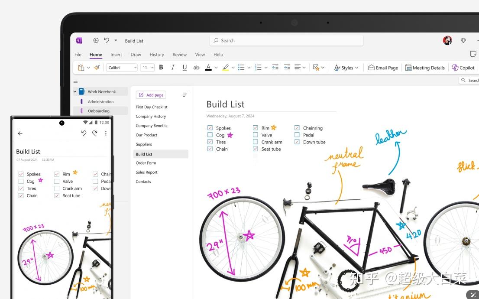This screenshot has width=479, height=299.
Task: Apply Strikethrough formatting
Action: (197, 68)
